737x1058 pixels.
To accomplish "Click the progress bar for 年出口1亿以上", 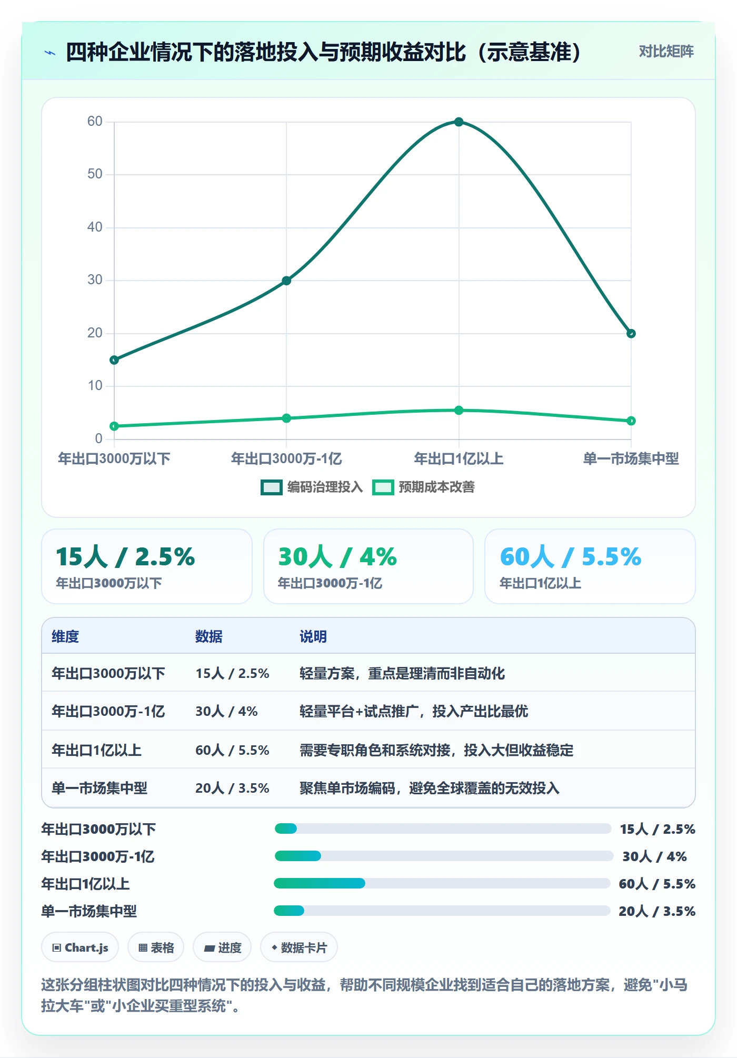I will point(442,884).
